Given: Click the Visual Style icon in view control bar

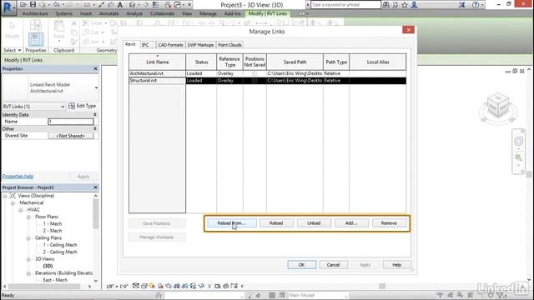Looking at the screenshot, I should pos(144,286).
